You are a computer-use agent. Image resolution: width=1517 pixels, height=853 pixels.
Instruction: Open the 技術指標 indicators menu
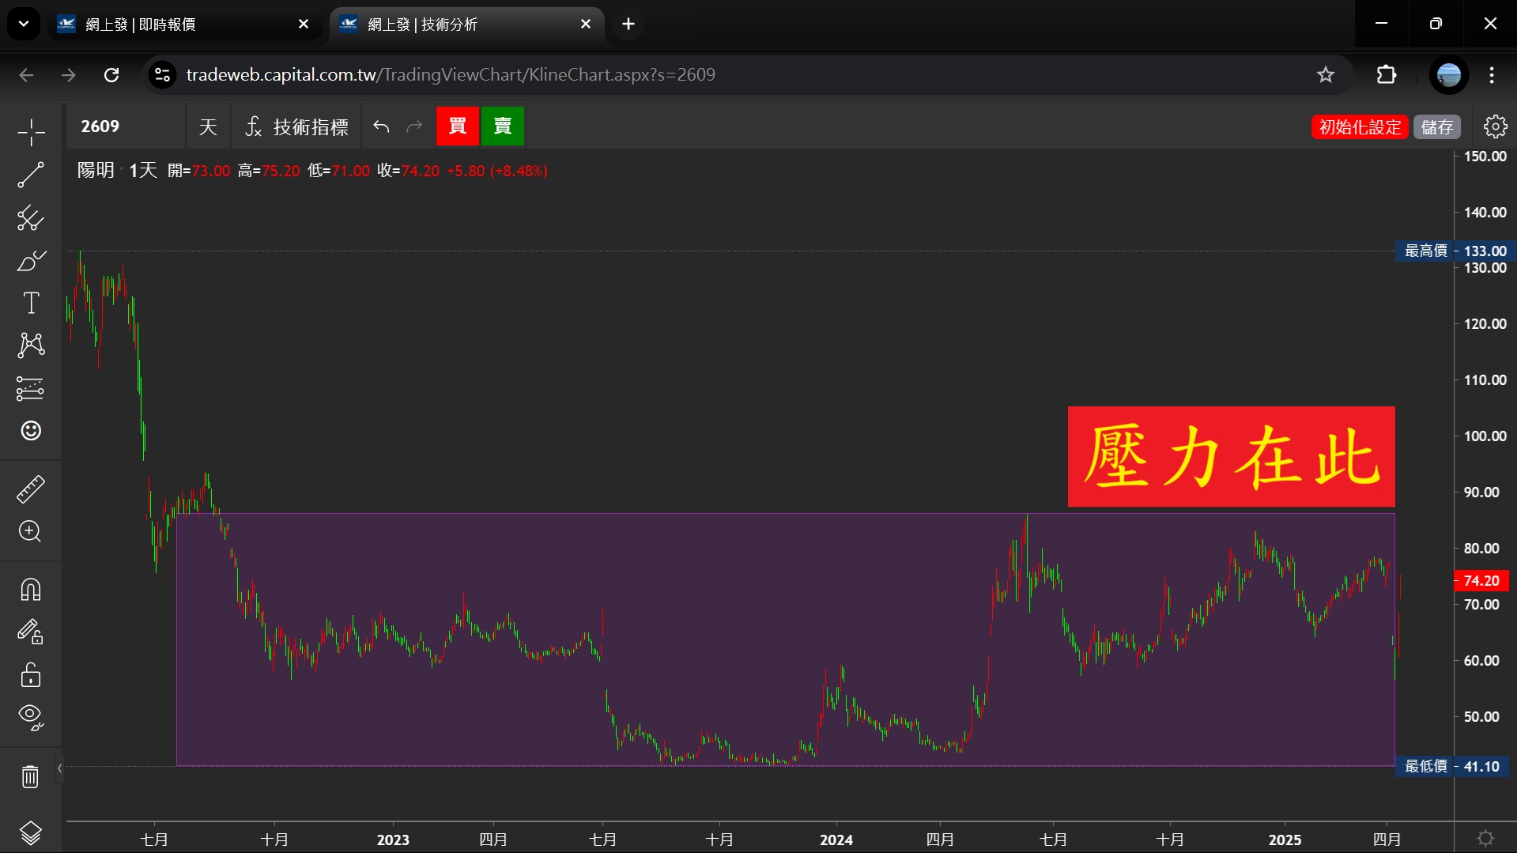(x=296, y=126)
